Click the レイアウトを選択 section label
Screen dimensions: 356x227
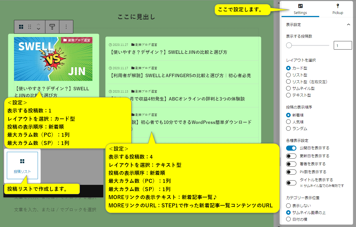pos(301,60)
